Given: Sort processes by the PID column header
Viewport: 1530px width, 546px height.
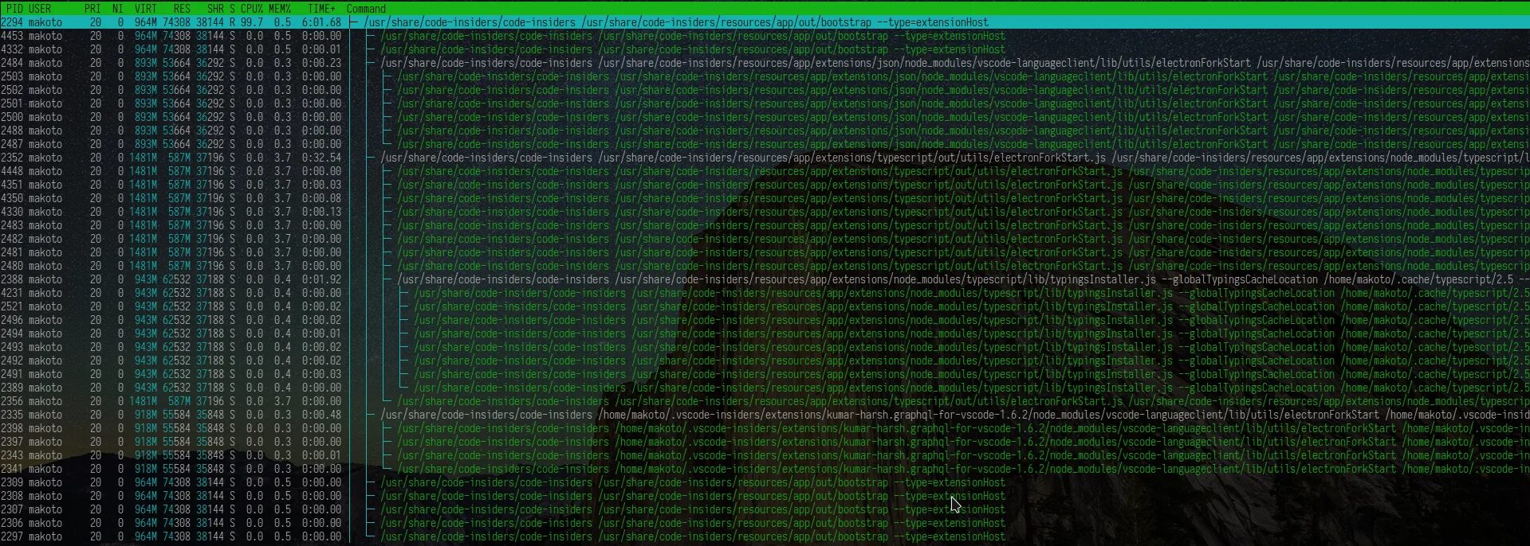Looking at the screenshot, I should [x=14, y=9].
